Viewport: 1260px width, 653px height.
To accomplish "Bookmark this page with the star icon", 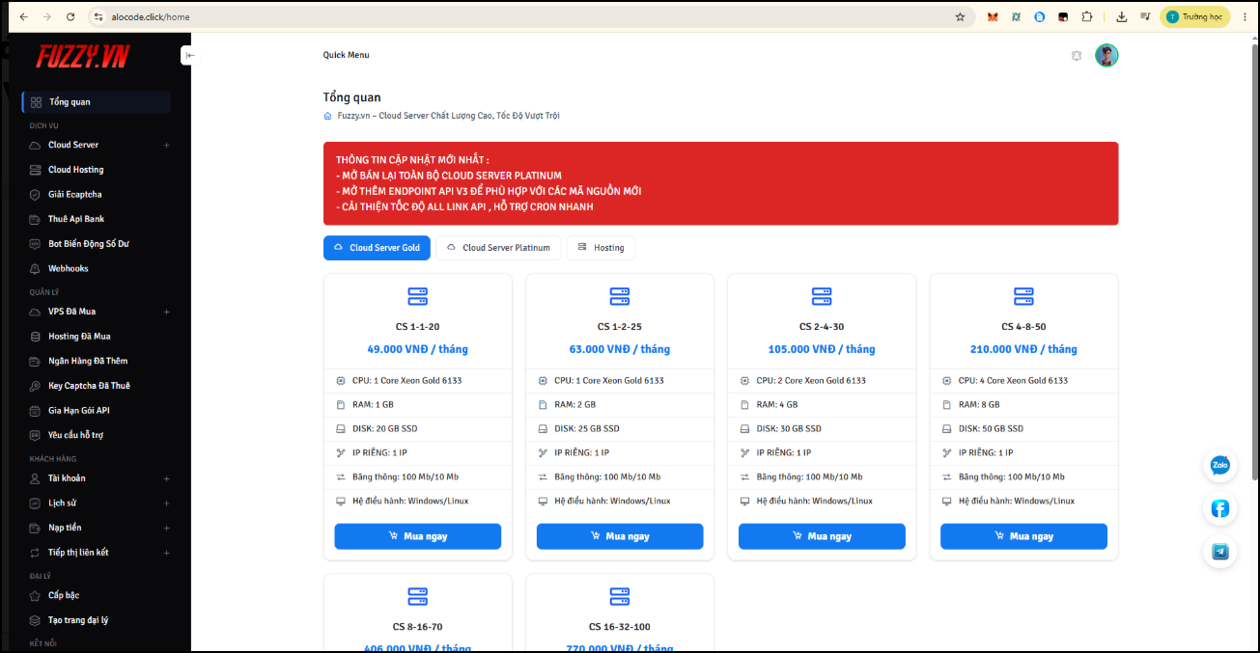I will pyautogui.click(x=960, y=16).
